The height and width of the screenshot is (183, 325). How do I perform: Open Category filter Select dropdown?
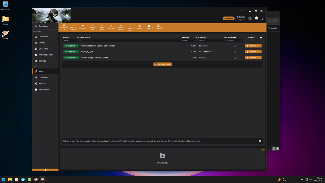point(212,40)
